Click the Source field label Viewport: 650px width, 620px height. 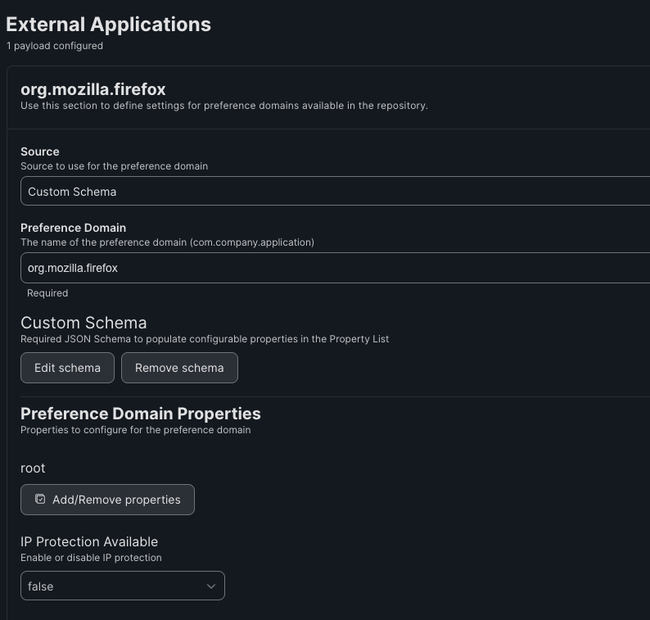point(40,152)
